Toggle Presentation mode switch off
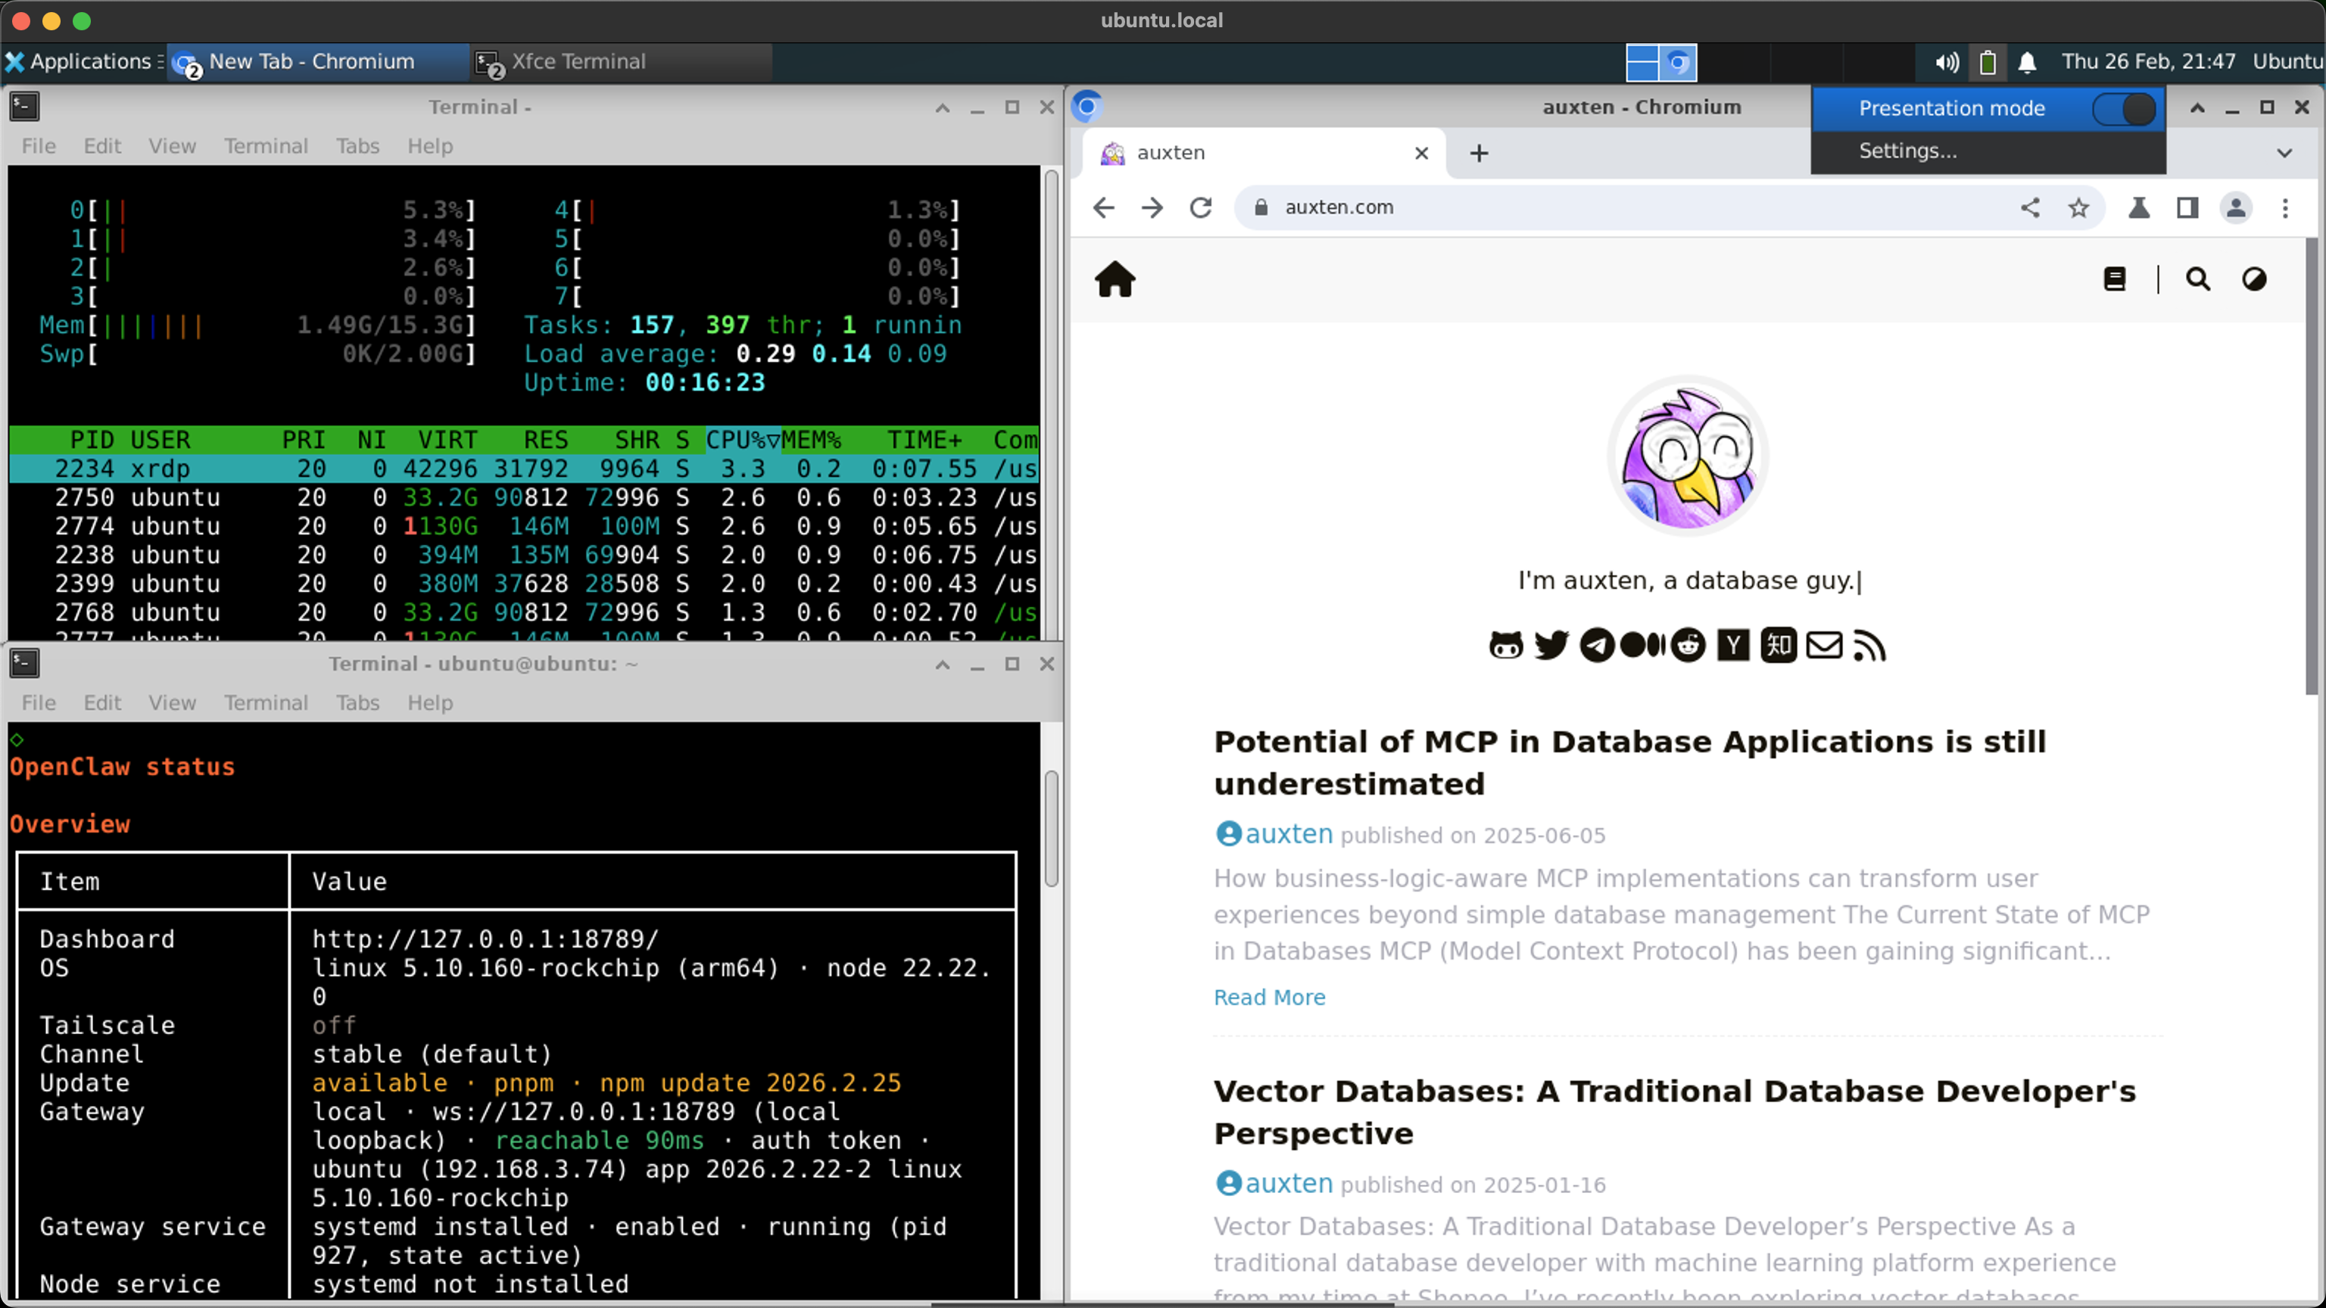This screenshot has height=1308, width=2326. tap(2124, 108)
